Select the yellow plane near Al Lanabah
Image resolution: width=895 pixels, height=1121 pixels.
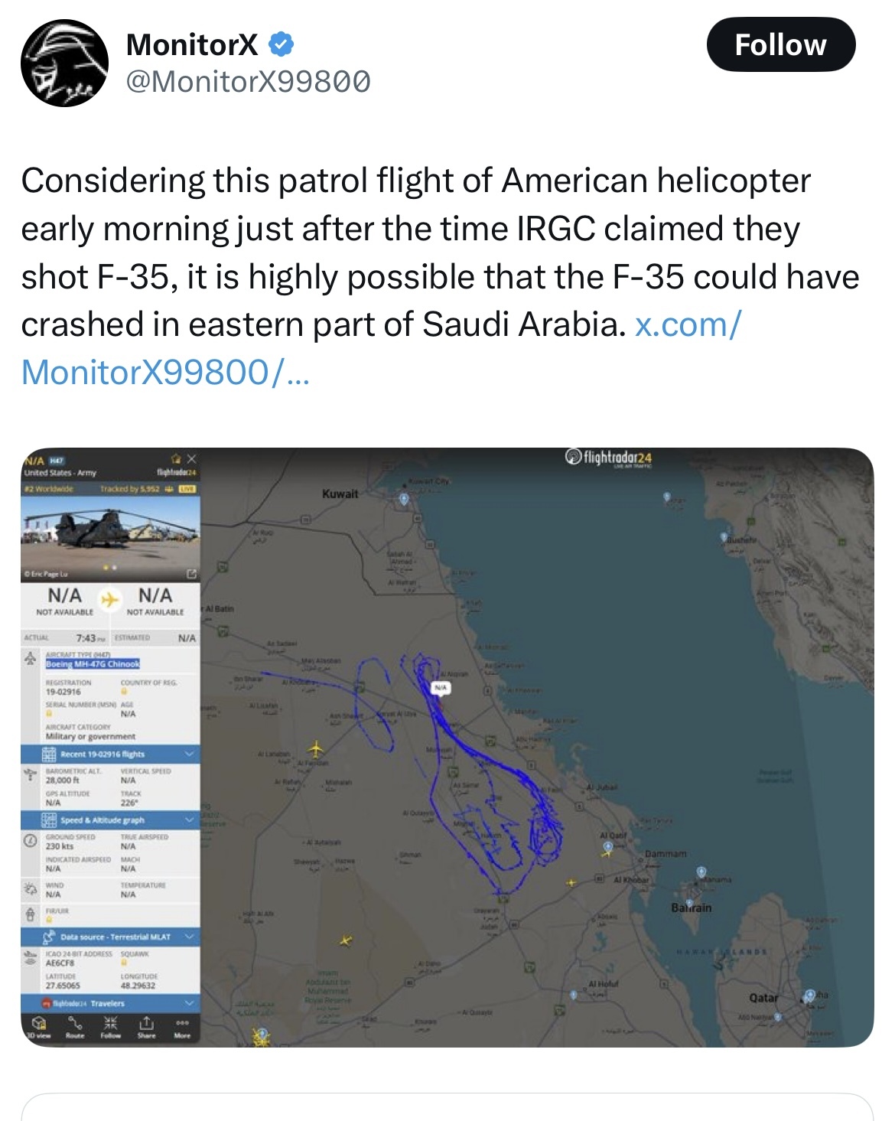pyautogui.click(x=316, y=748)
